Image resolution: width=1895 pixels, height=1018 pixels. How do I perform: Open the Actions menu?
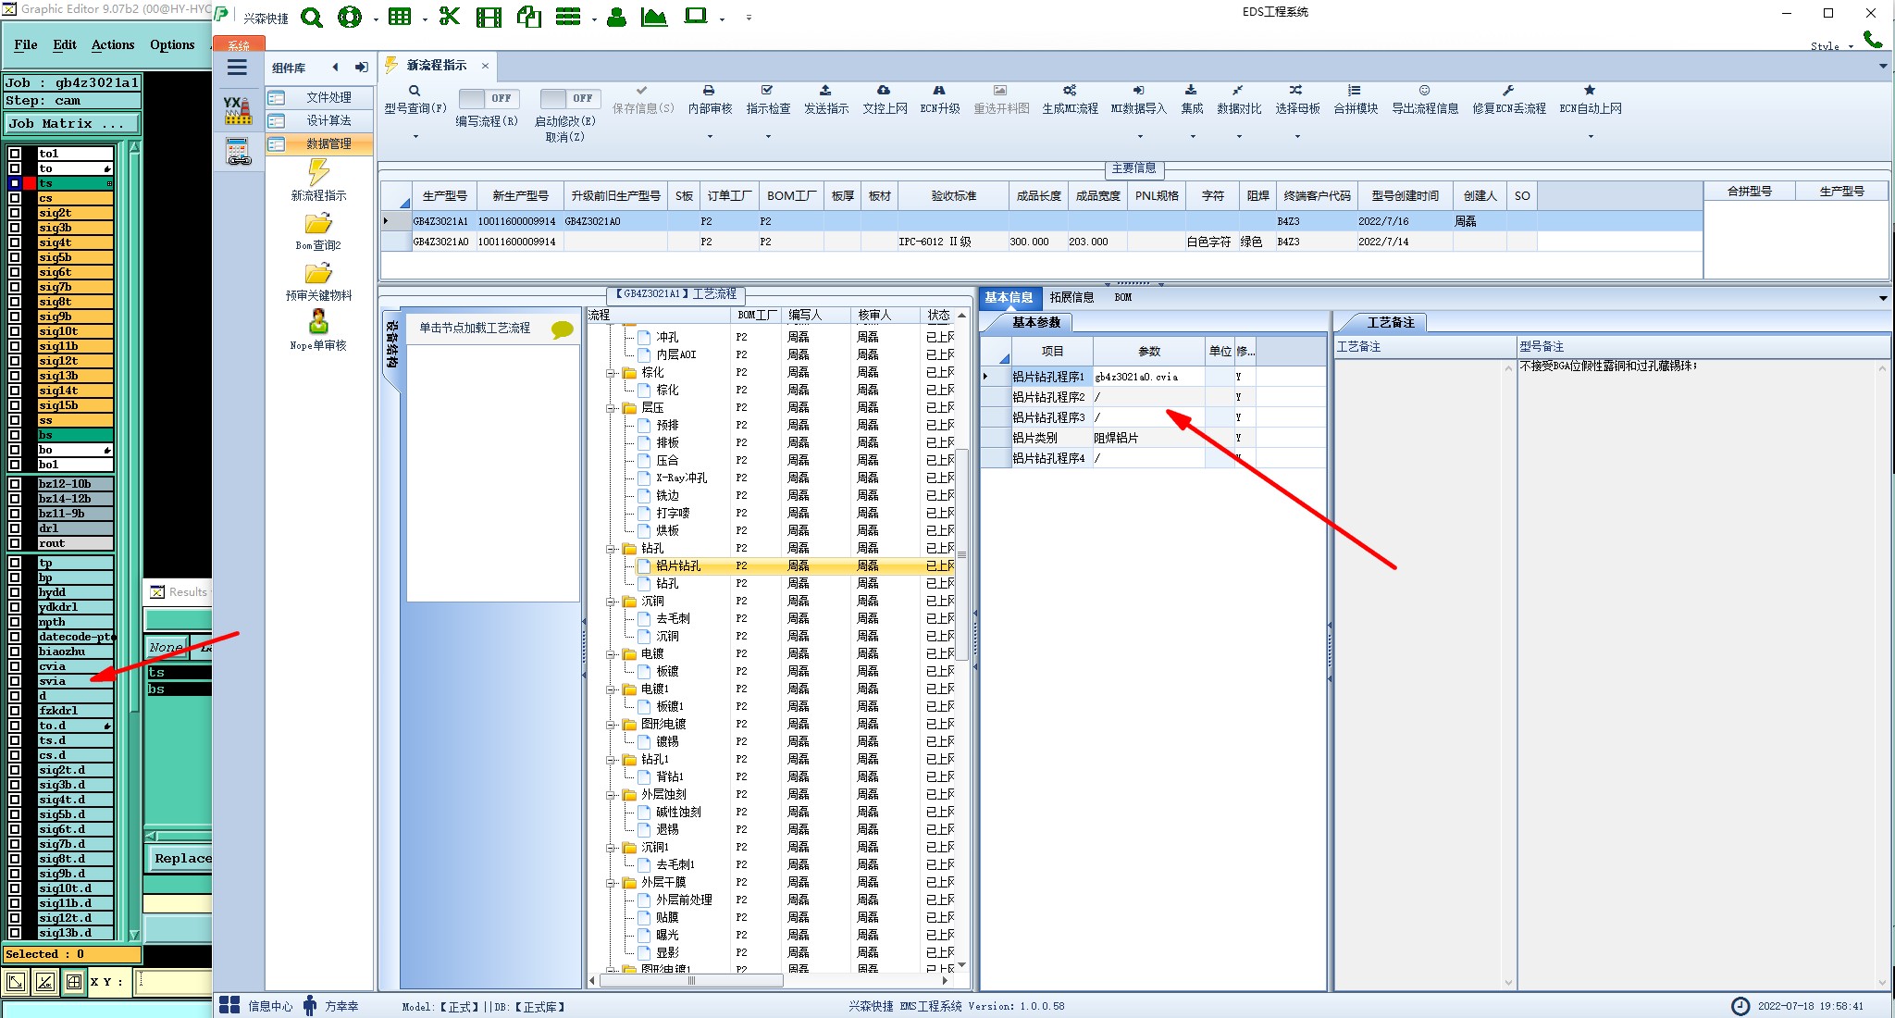coord(113,44)
